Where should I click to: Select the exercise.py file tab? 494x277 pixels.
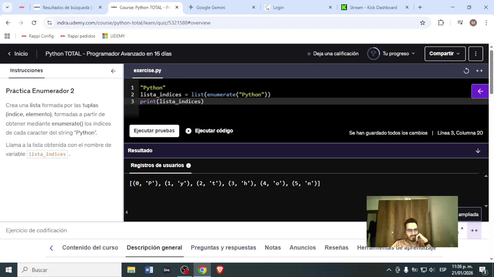pyautogui.click(x=147, y=71)
